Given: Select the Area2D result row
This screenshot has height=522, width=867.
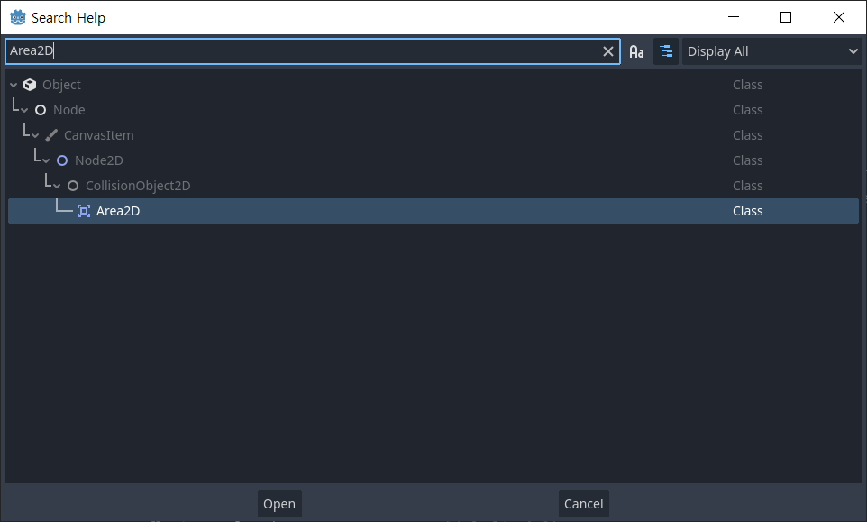Looking at the screenshot, I should tap(433, 211).
